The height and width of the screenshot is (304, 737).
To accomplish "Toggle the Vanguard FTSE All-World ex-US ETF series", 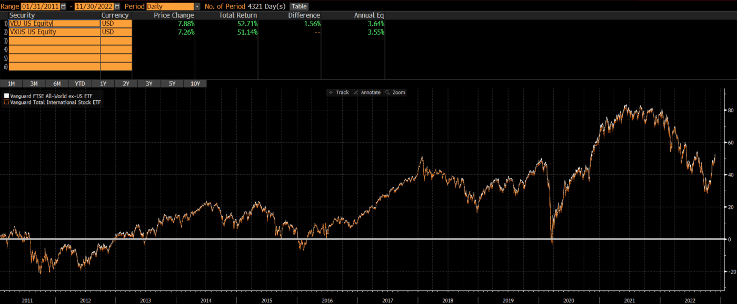I will (53, 96).
